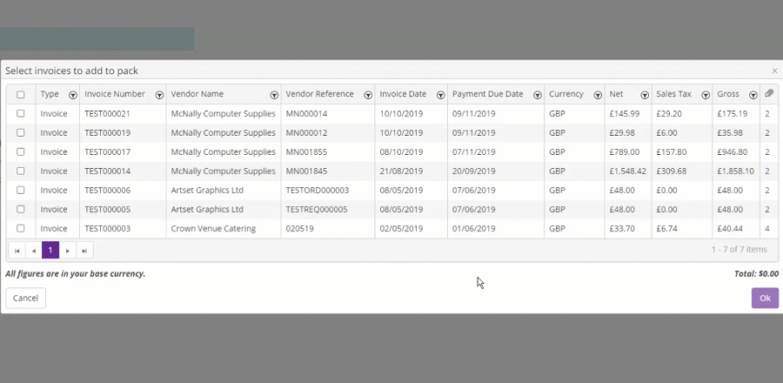This screenshot has height=383, width=783.
Task: Click gross amount £946.80
Action: click(732, 151)
